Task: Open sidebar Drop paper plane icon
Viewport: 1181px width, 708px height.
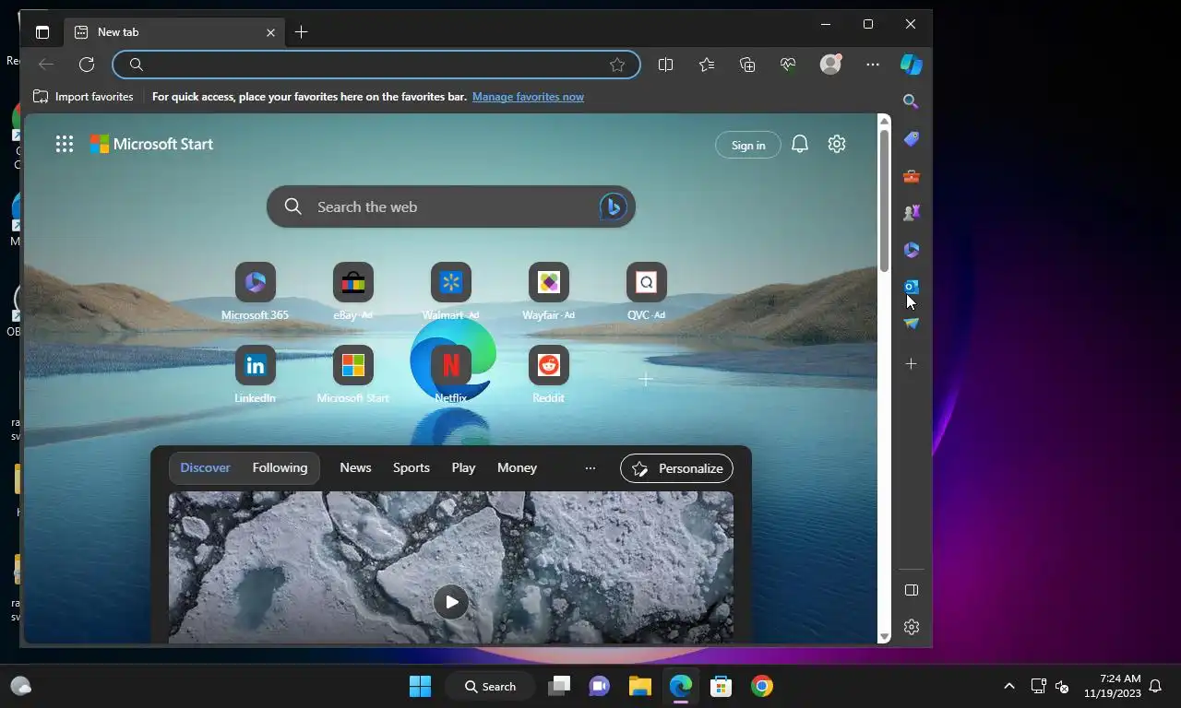Action: [x=911, y=324]
